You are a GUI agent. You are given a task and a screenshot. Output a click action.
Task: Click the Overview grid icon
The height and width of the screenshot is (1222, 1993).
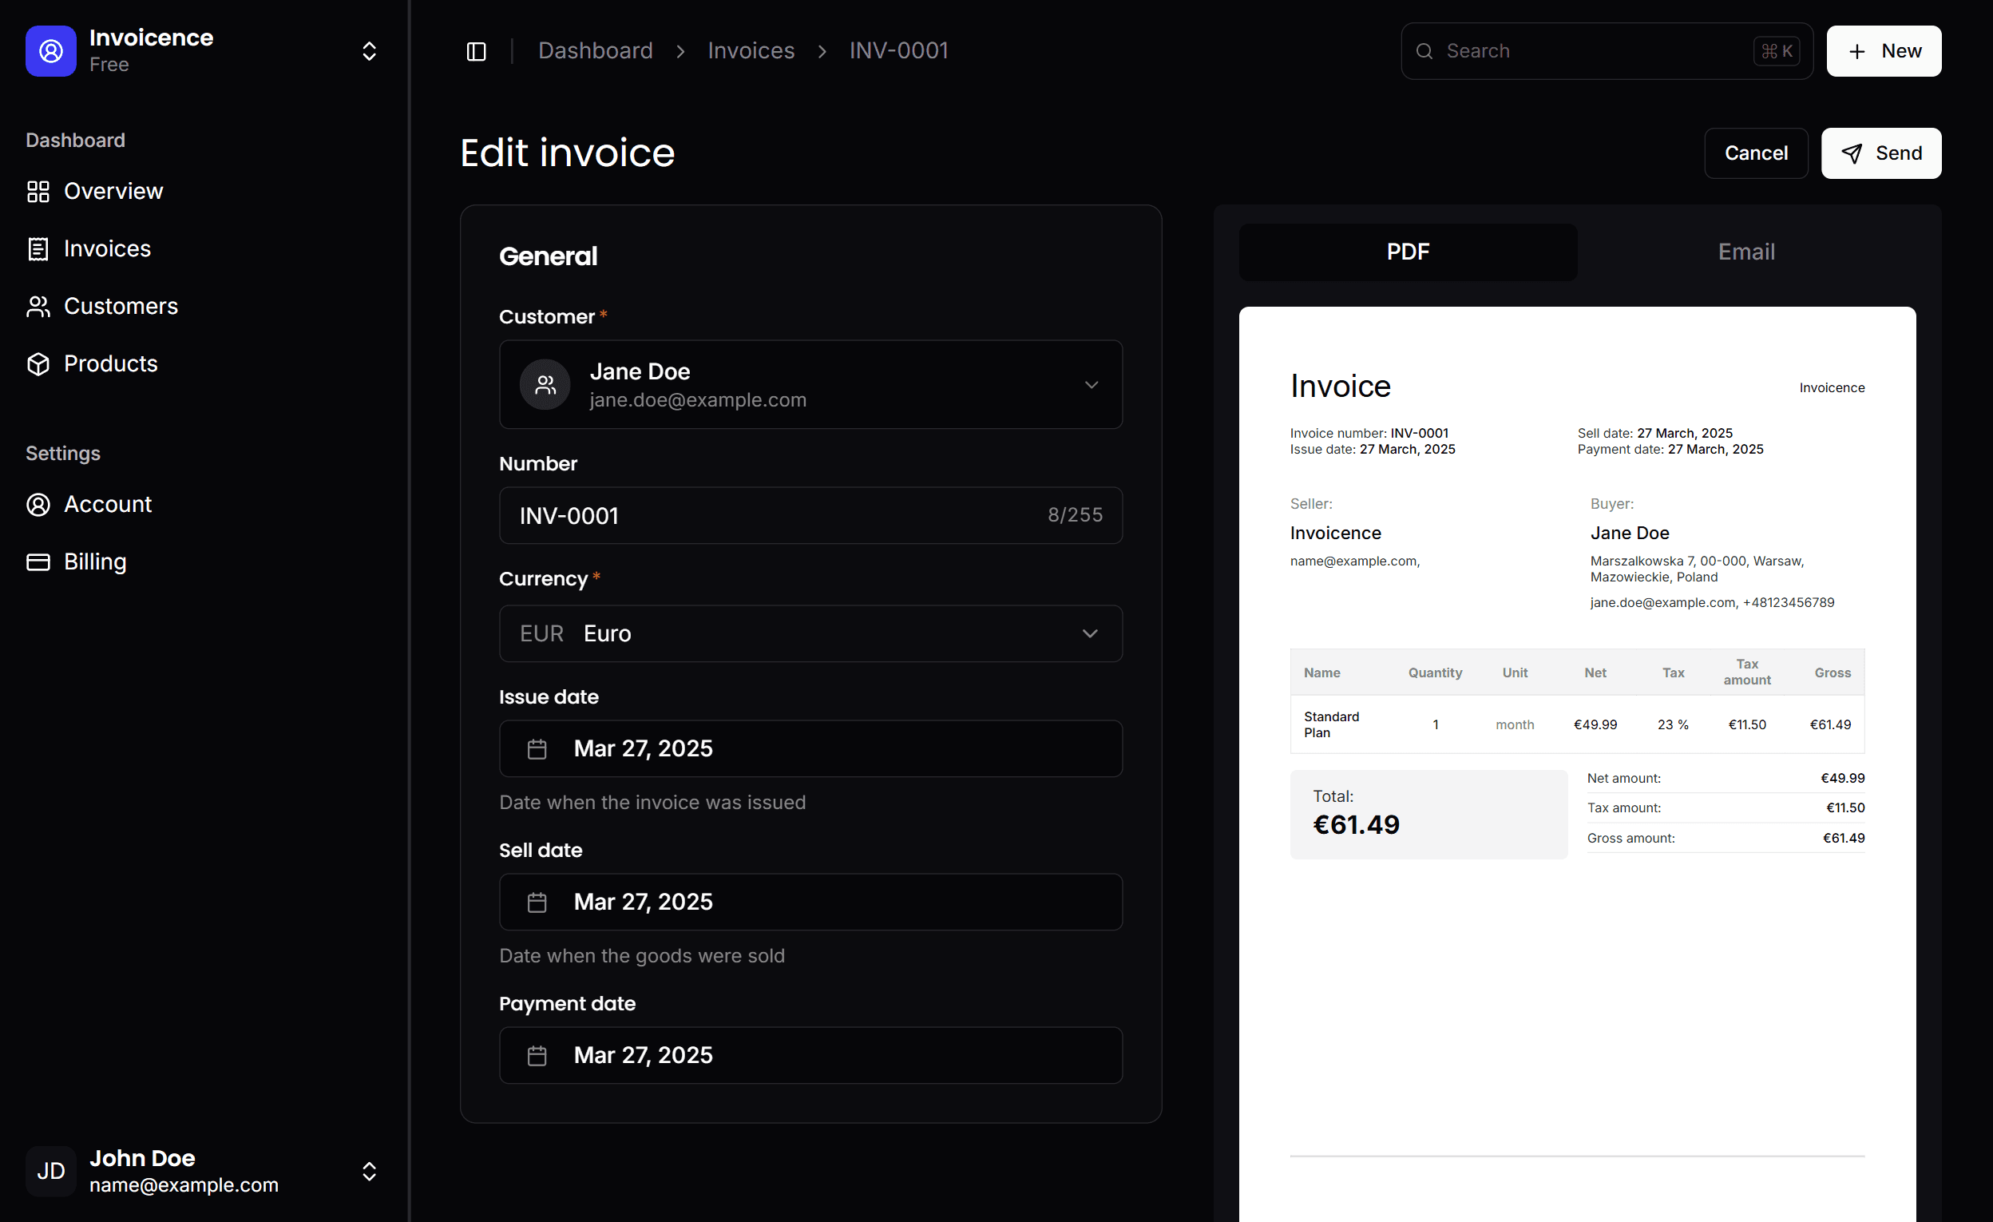tap(38, 192)
